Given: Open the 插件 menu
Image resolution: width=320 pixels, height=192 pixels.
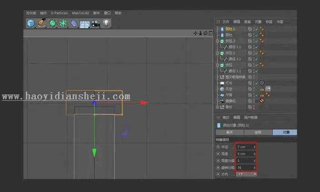Looking at the screenshot, I should (43, 13).
